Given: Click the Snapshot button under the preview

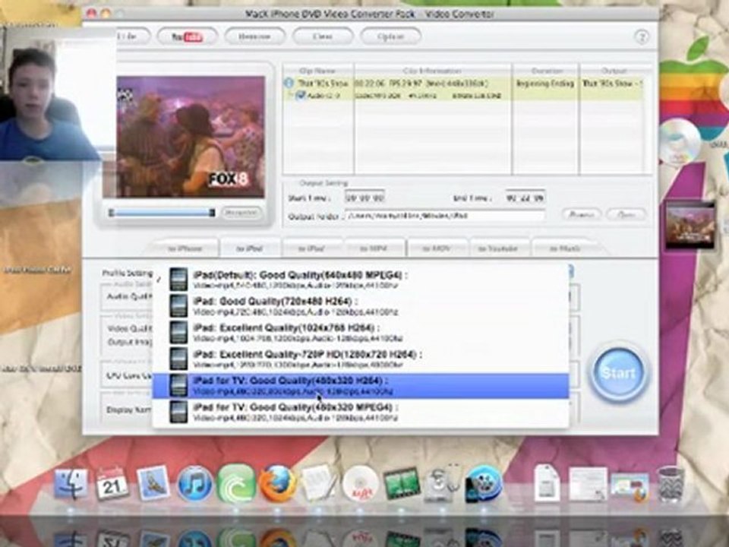Looking at the screenshot, I should (x=241, y=213).
